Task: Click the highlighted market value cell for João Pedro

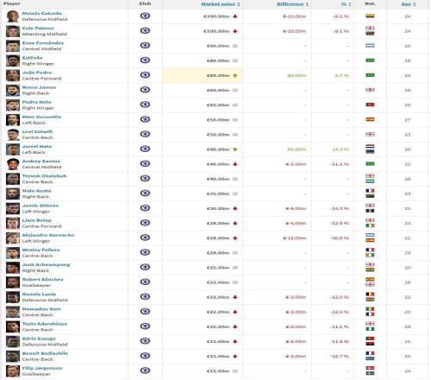Action: (x=203, y=75)
